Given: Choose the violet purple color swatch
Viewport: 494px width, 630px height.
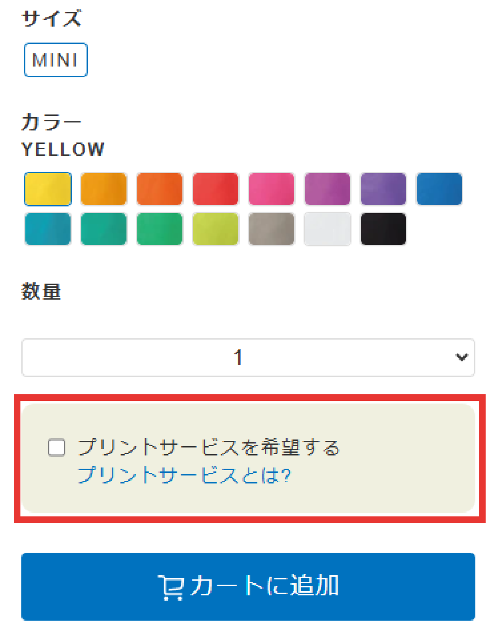Looking at the screenshot, I should coord(383,189).
